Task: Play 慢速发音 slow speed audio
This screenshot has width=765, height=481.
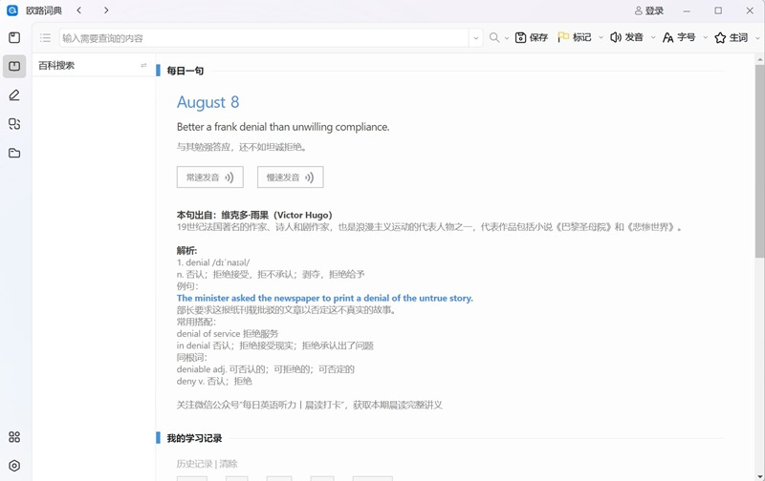Action: point(290,178)
